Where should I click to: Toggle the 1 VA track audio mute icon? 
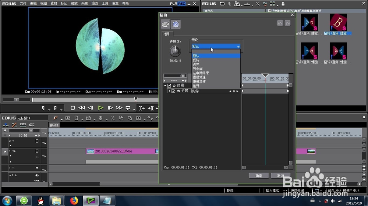37,157
